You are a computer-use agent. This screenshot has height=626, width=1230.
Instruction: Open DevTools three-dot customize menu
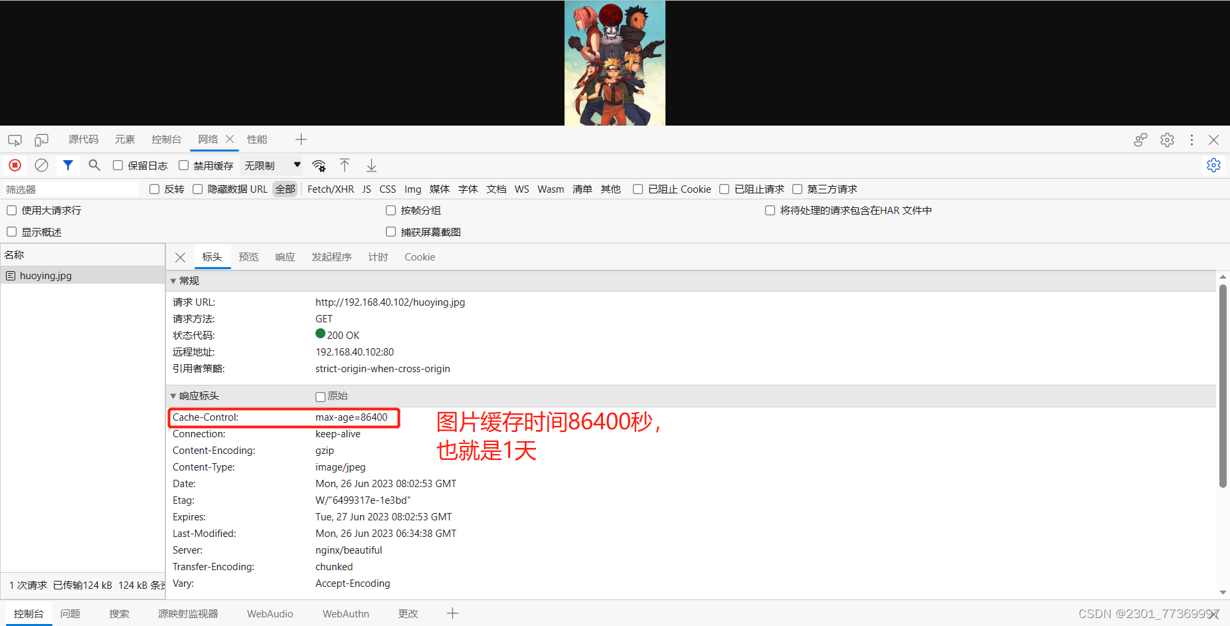pos(1191,140)
